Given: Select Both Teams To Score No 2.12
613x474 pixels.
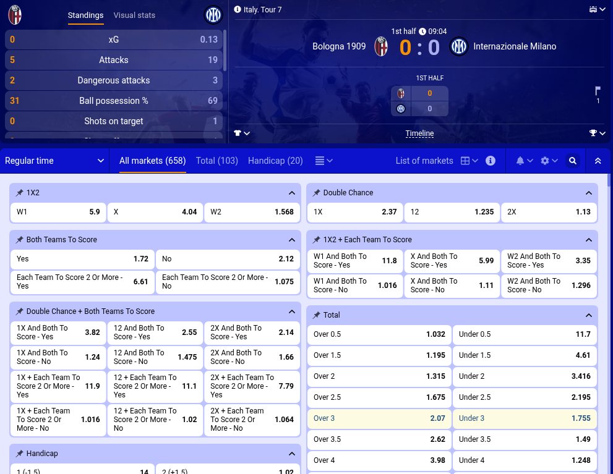Looking at the screenshot, I should (x=228, y=259).
